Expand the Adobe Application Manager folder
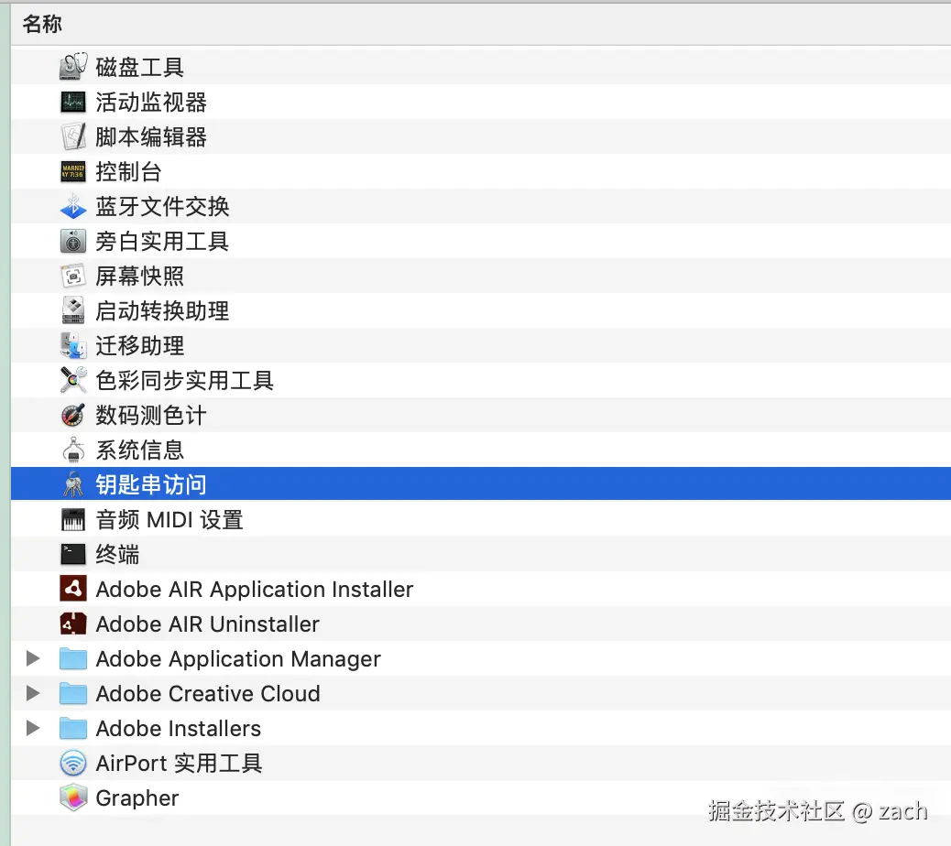This screenshot has height=846, width=951. coord(34,659)
